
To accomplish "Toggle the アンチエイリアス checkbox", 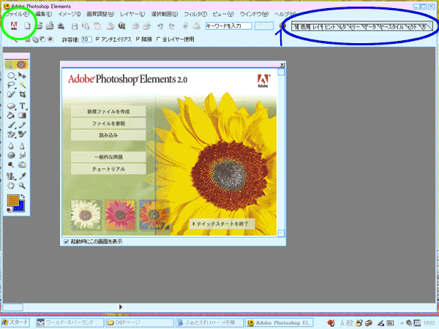I will [x=97, y=39].
